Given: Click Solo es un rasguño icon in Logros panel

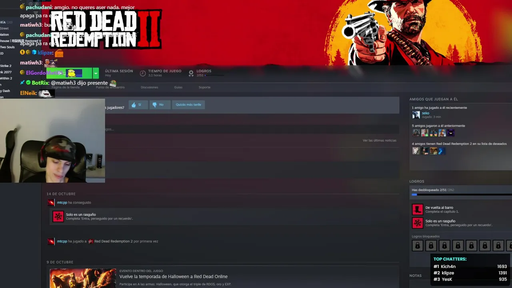Looking at the screenshot, I should (417, 223).
